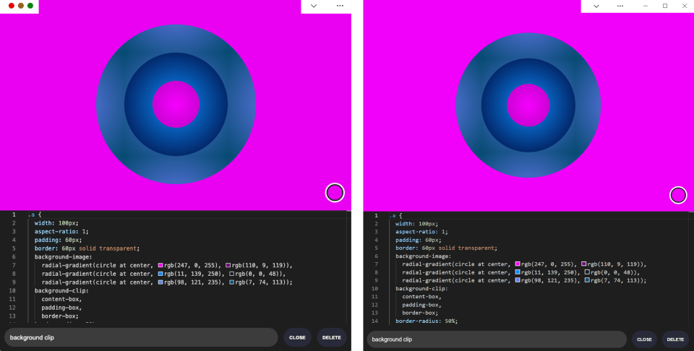Expand the chevron dropdown in right window
This screenshot has width=694, height=351.
point(595,6)
